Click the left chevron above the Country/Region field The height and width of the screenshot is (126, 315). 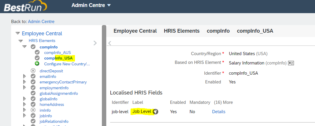coord(110,43)
